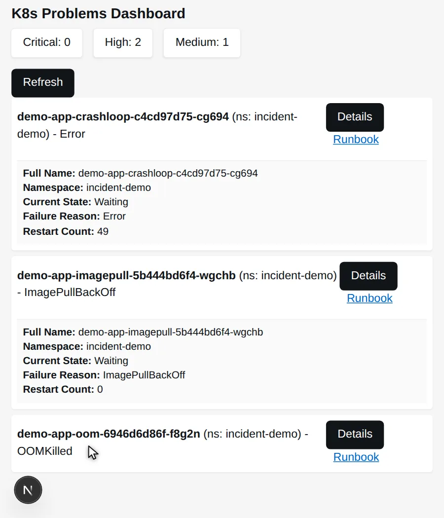Click the demo-app-imagepull-5b444bd6f4-wgchb pod title
Viewport: 444px width, 518px height.
click(x=126, y=275)
